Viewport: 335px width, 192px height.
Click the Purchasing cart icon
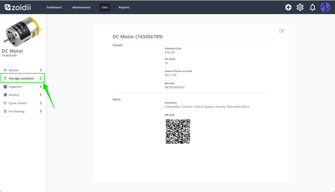tap(5, 111)
